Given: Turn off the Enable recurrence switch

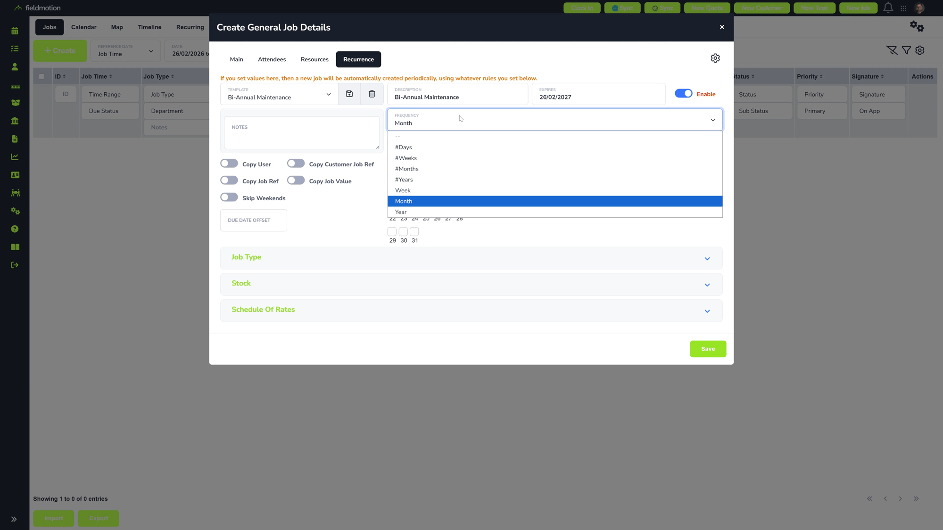Looking at the screenshot, I should point(683,93).
